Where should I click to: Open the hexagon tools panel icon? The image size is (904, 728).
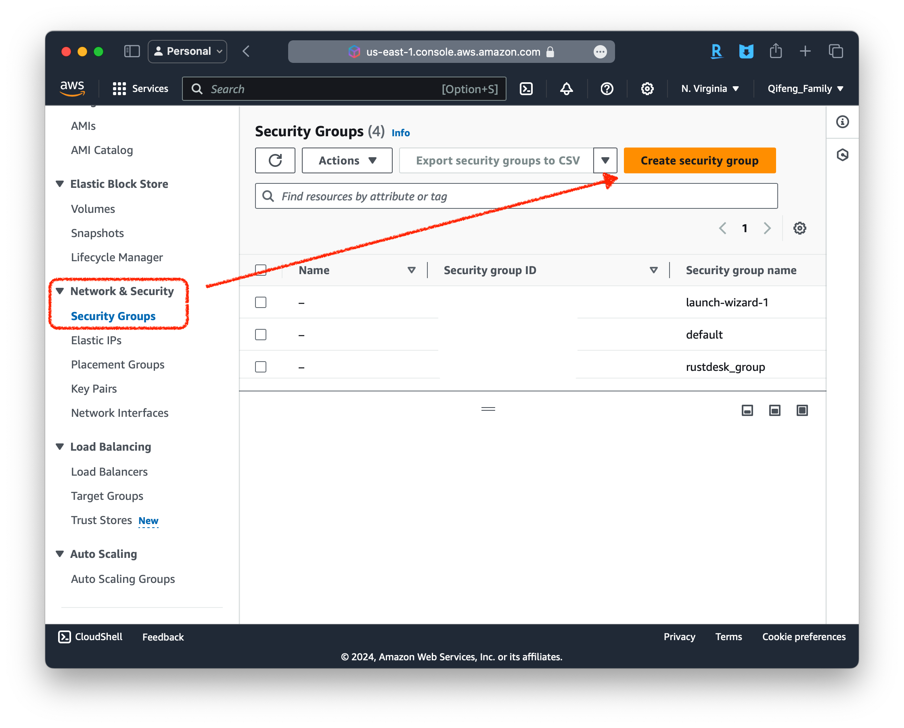pos(842,155)
